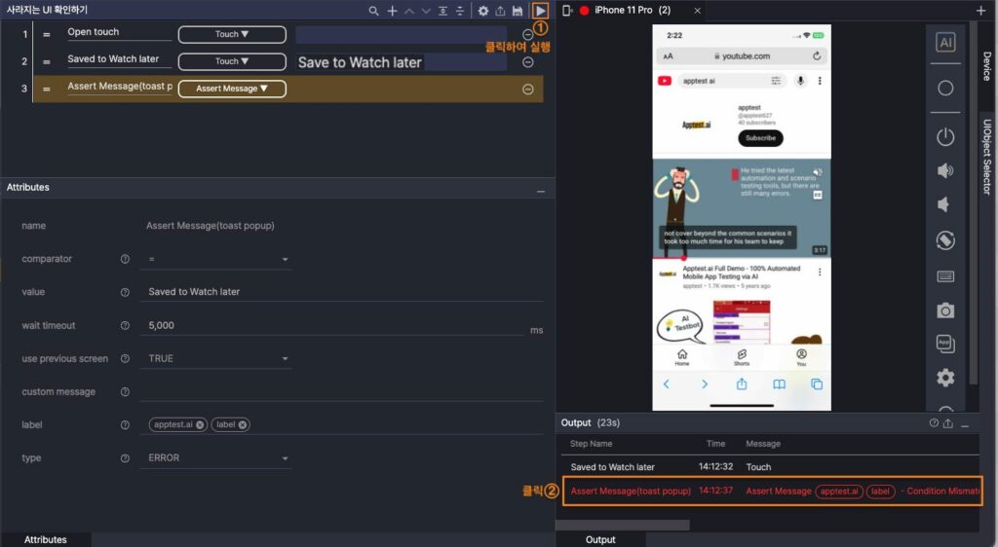The width and height of the screenshot is (998, 547).
Task: Expand the use previous screen dropdown
Action: click(x=217, y=359)
